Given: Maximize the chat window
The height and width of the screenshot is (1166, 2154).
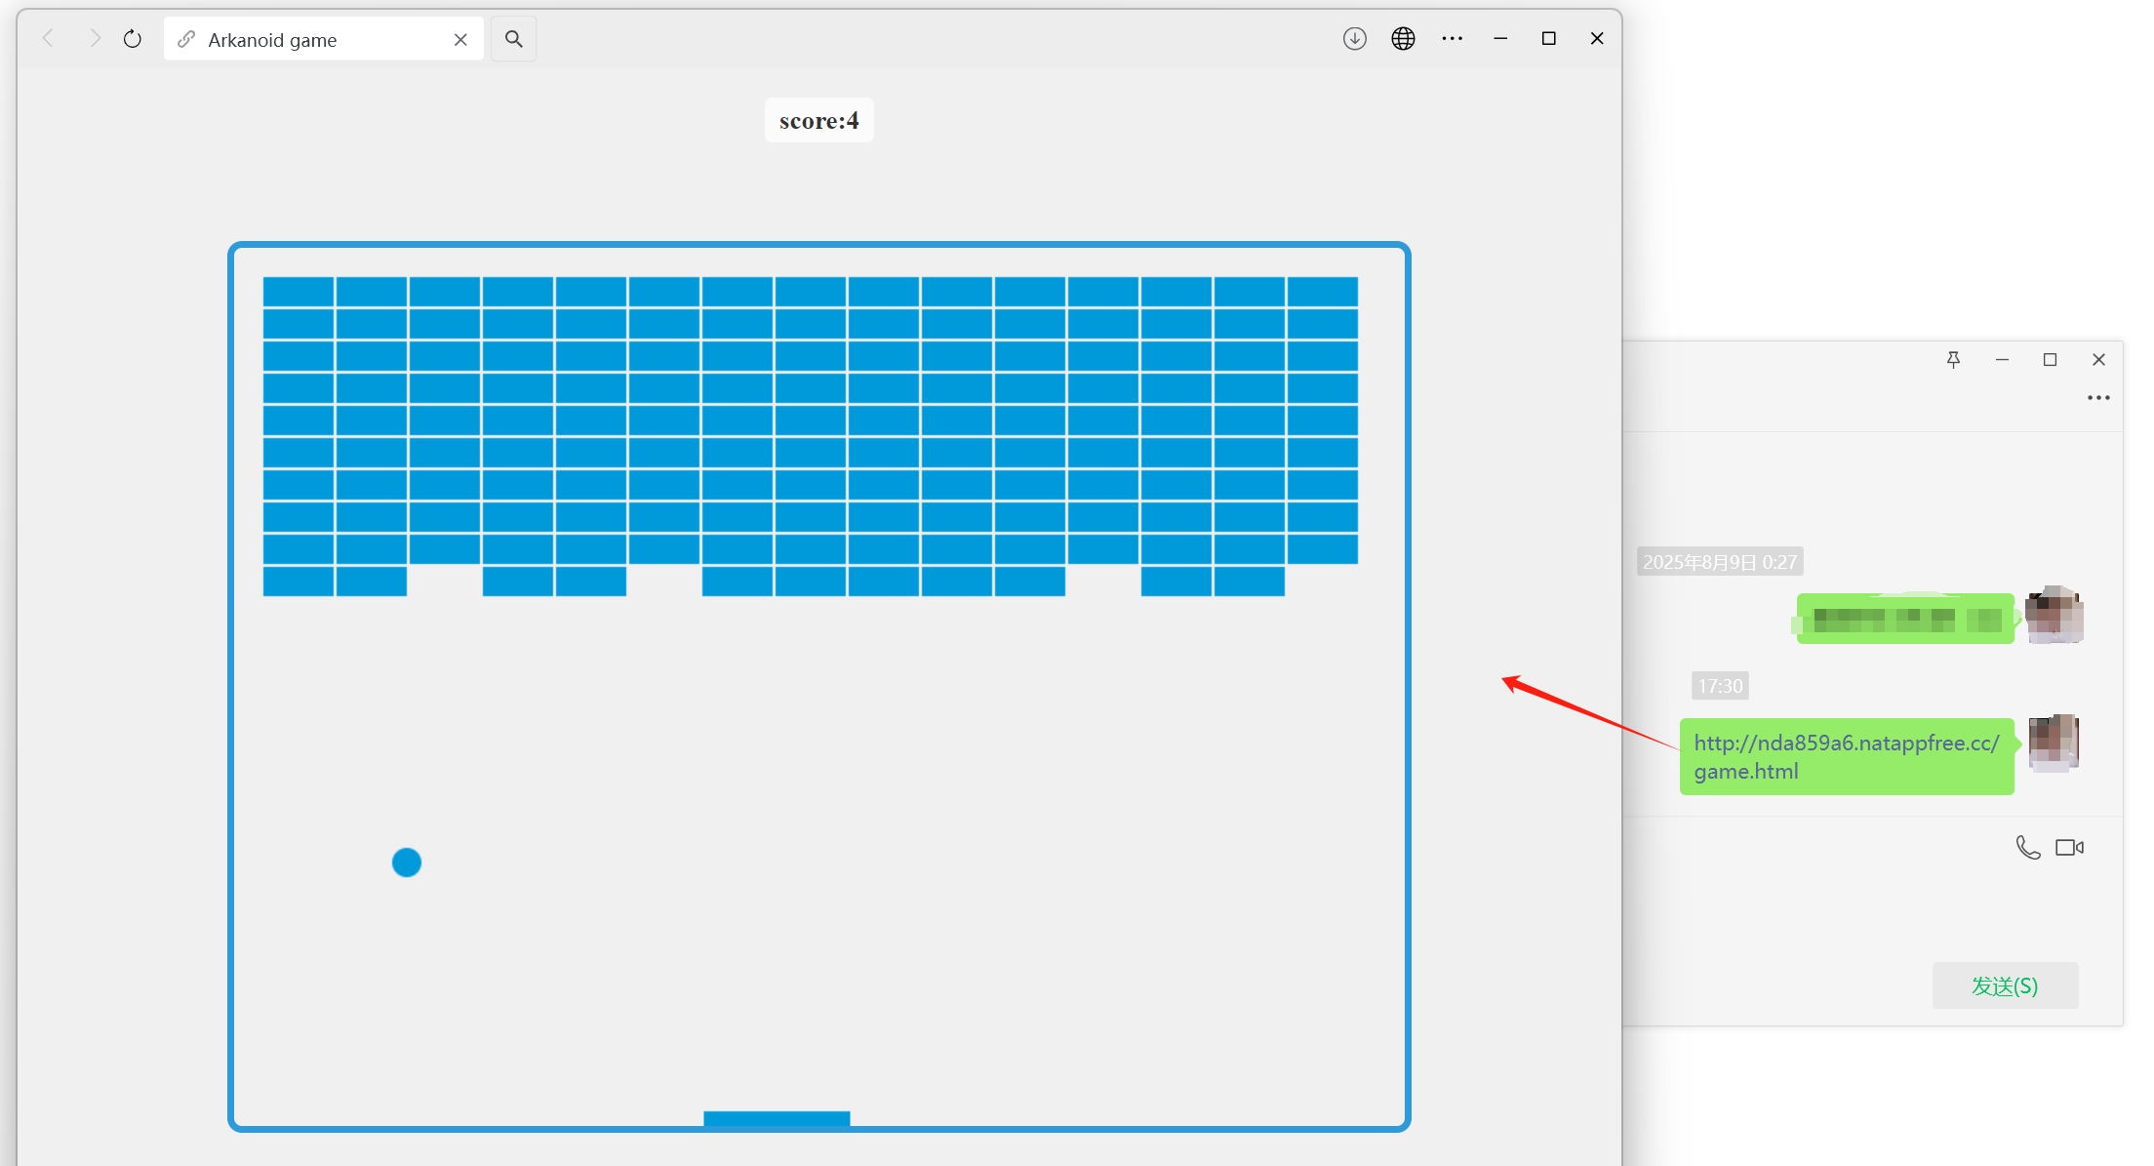Looking at the screenshot, I should pyautogui.click(x=2050, y=360).
